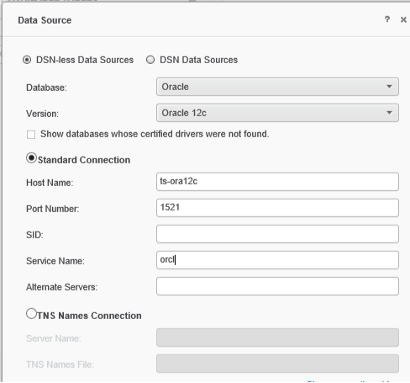Open the Version dropdown showing Oracle 12c
Image resolution: width=410 pixels, height=383 pixels.
pyautogui.click(x=277, y=113)
